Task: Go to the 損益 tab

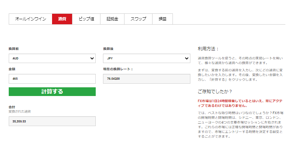Action: (162, 19)
